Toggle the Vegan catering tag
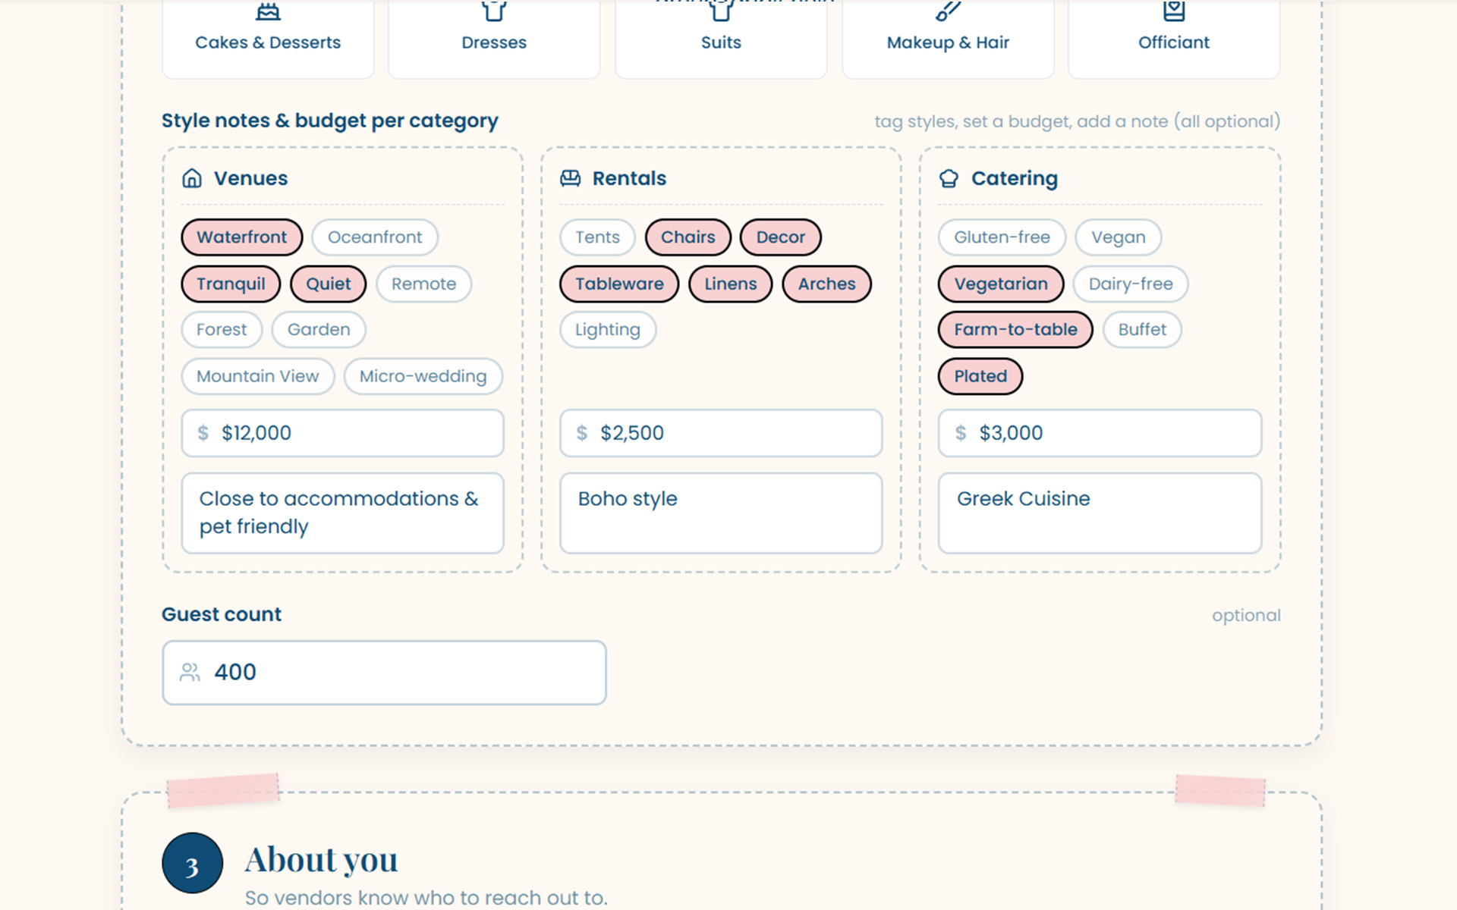 [x=1119, y=237]
